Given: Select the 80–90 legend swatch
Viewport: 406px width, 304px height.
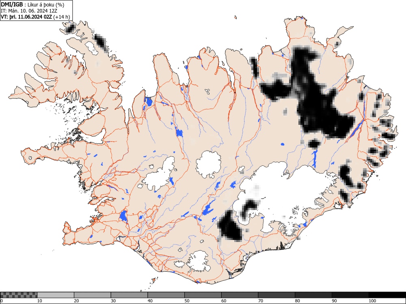Looking at the screenshot, I should click(313, 295).
